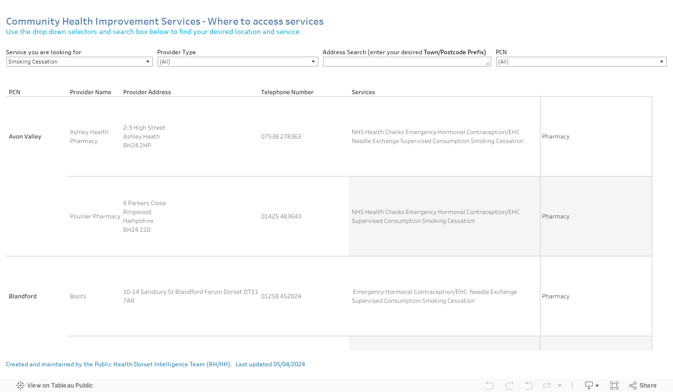This screenshot has width=673, height=392.
Task: Click the Revert icon in bottom toolbar
Action: point(529,386)
